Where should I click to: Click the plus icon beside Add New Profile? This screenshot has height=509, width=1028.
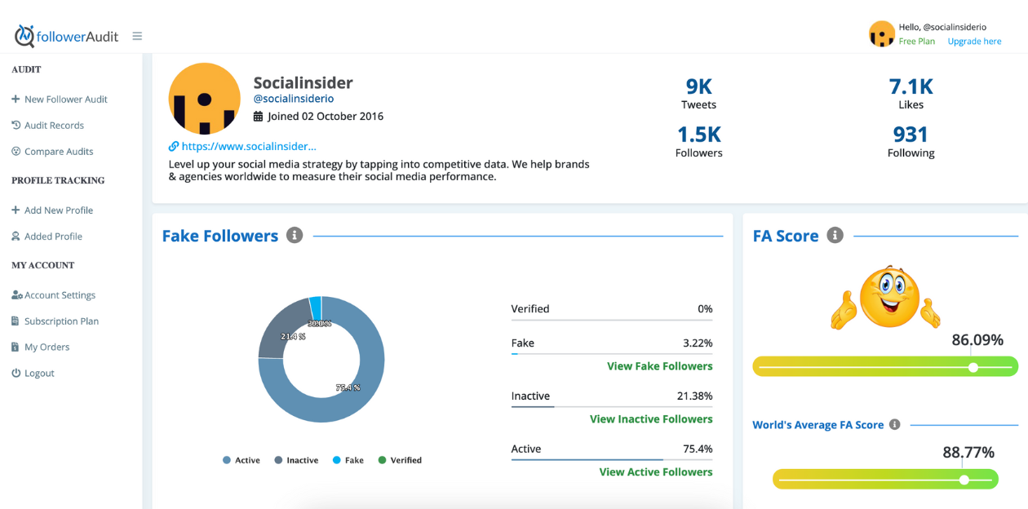point(16,210)
